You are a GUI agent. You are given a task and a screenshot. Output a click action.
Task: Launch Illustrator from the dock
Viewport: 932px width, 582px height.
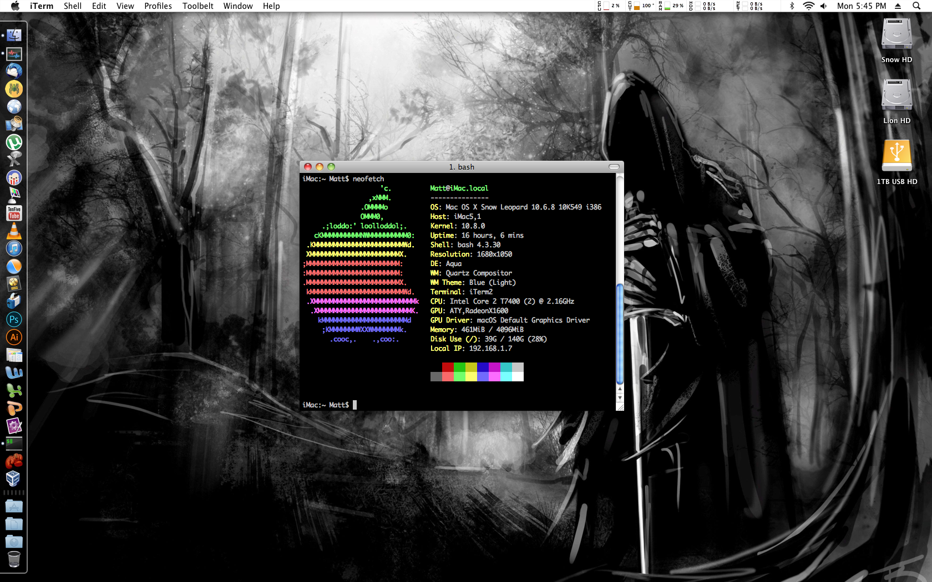(x=14, y=337)
